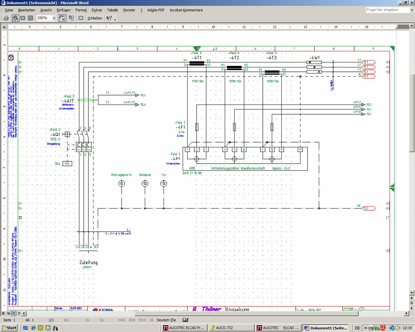This screenshot has height=332, width=415.
Task: Toggle MAK macro recording indicator
Action: tap(122, 320)
